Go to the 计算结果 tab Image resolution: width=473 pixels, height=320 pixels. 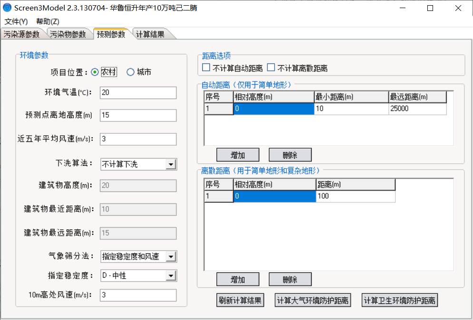pyautogui.click(x=150, y=34)
